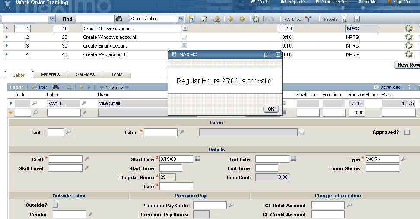Change status icon on Create VPN account row
Image resolution: width=420 pixels, height=219 pixels.
tap(409, 54)
